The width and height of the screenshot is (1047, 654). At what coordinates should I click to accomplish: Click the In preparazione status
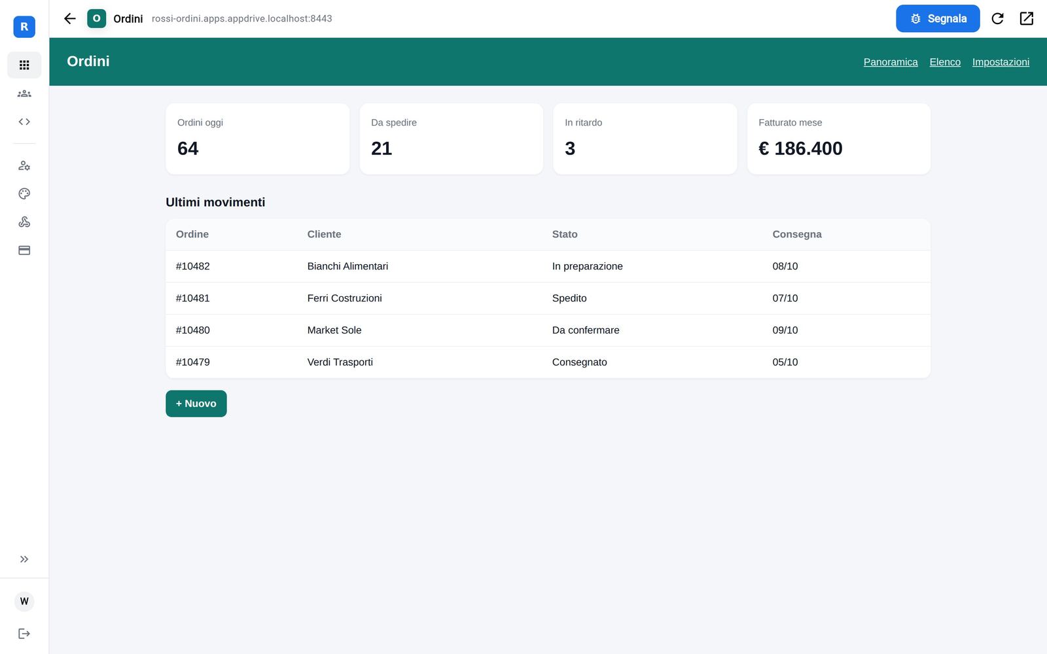588,266
